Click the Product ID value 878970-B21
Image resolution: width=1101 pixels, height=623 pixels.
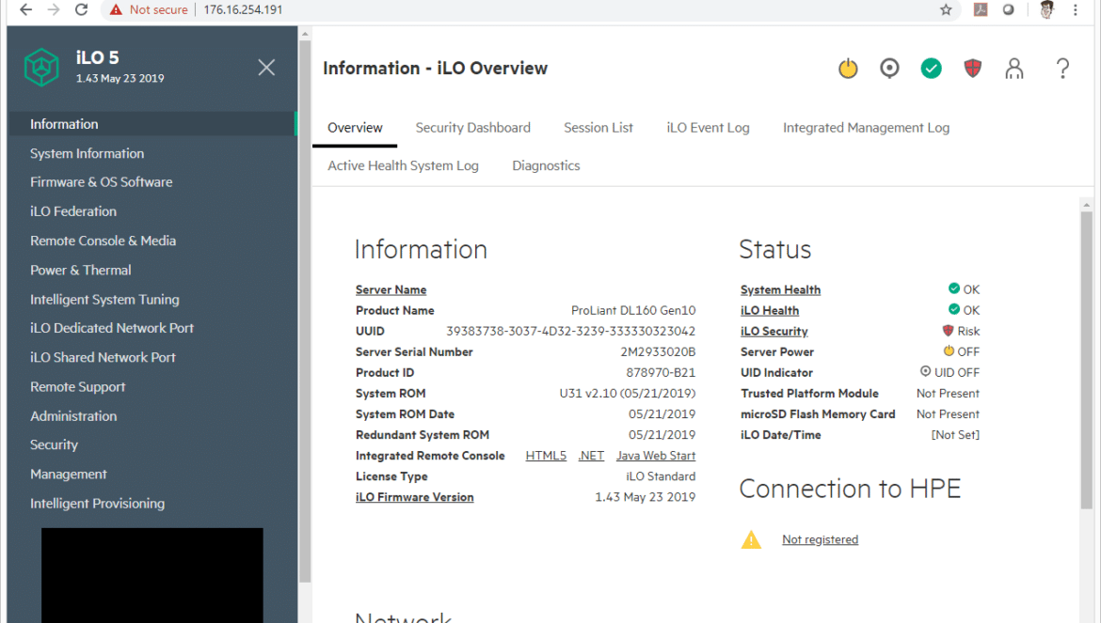tap(661, 372)
